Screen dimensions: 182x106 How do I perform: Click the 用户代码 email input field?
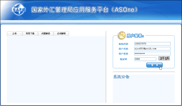(152, 49)
